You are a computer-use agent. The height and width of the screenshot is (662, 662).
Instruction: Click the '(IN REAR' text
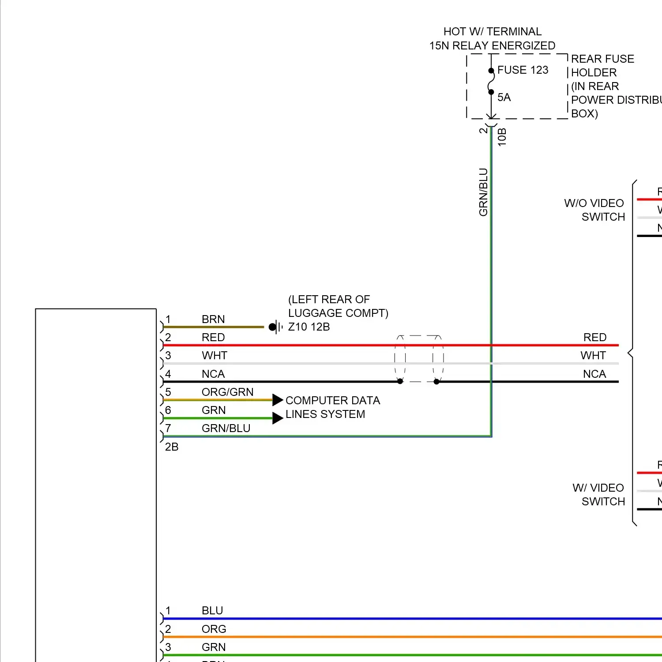[x=595, y=87]
